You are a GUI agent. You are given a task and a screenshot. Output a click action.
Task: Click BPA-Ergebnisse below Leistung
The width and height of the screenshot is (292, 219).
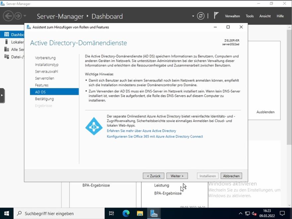pos(168,193)
